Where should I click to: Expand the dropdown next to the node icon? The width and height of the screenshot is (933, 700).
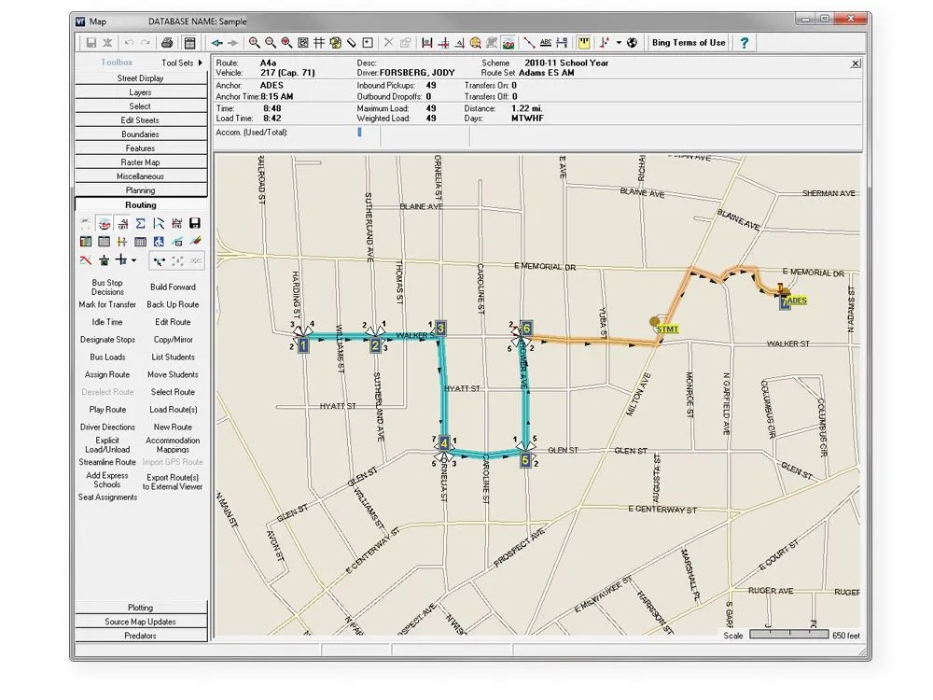coord(619,43)
